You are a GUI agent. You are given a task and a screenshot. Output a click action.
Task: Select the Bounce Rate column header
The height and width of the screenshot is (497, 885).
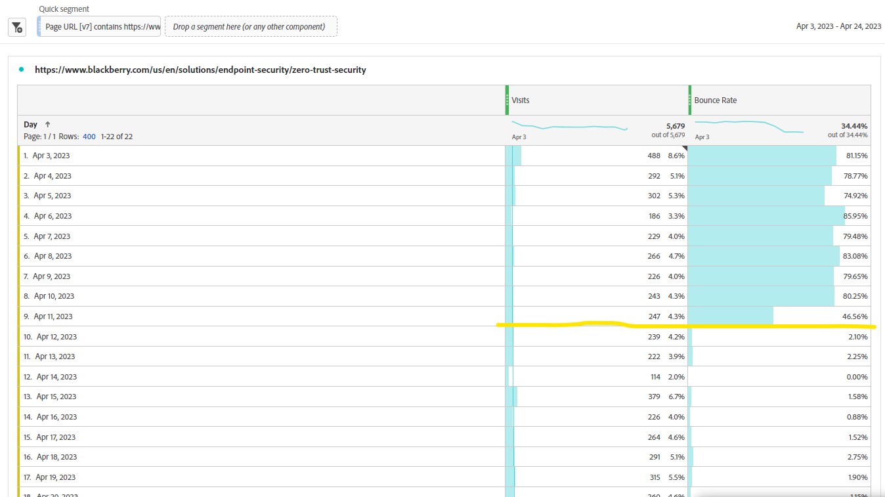tap(780, 100)
